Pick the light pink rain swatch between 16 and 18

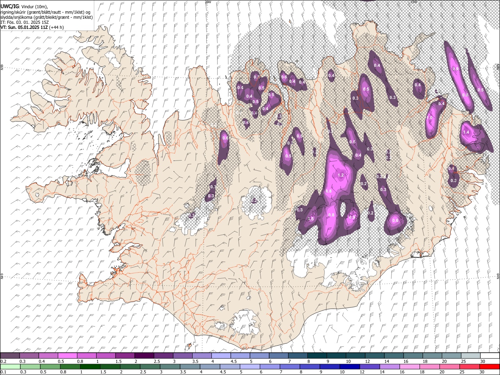pos(410,366)
